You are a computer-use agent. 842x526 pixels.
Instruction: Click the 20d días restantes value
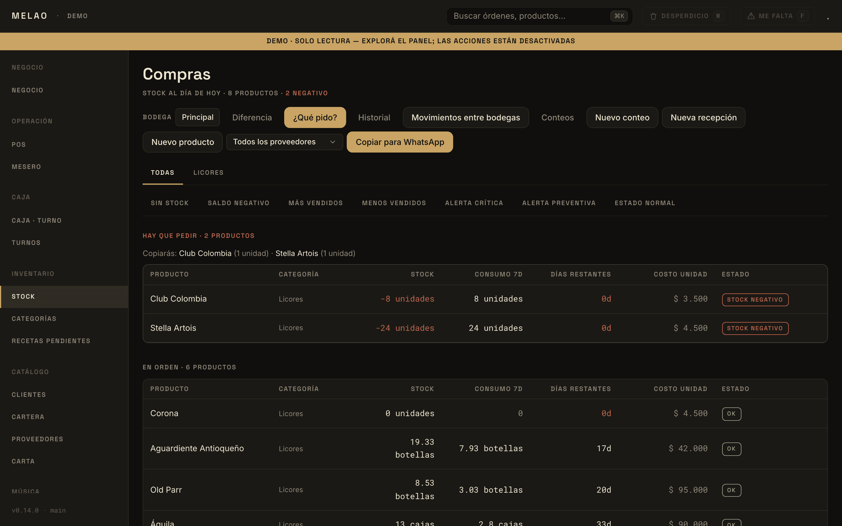tap(604, 490)
